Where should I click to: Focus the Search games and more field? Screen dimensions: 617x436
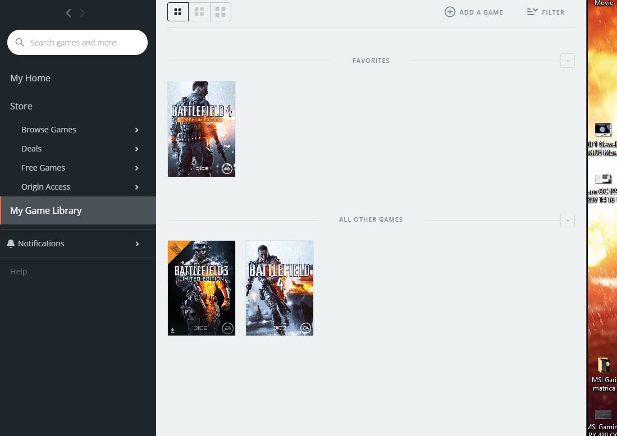(x=77, y=43)
